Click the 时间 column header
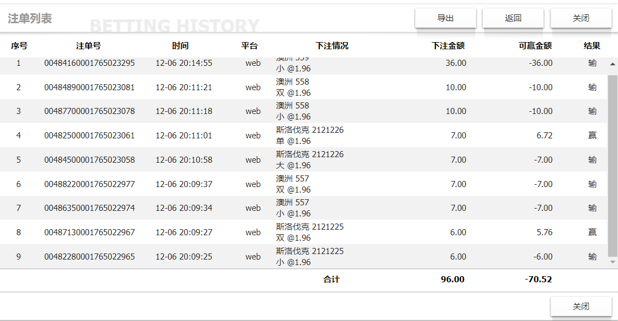The height and width of the screenshot is (321, 618). (180, 46)
